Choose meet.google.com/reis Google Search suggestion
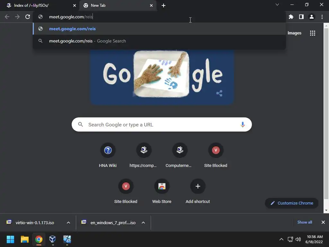329x247 pixels. [159, 41]
